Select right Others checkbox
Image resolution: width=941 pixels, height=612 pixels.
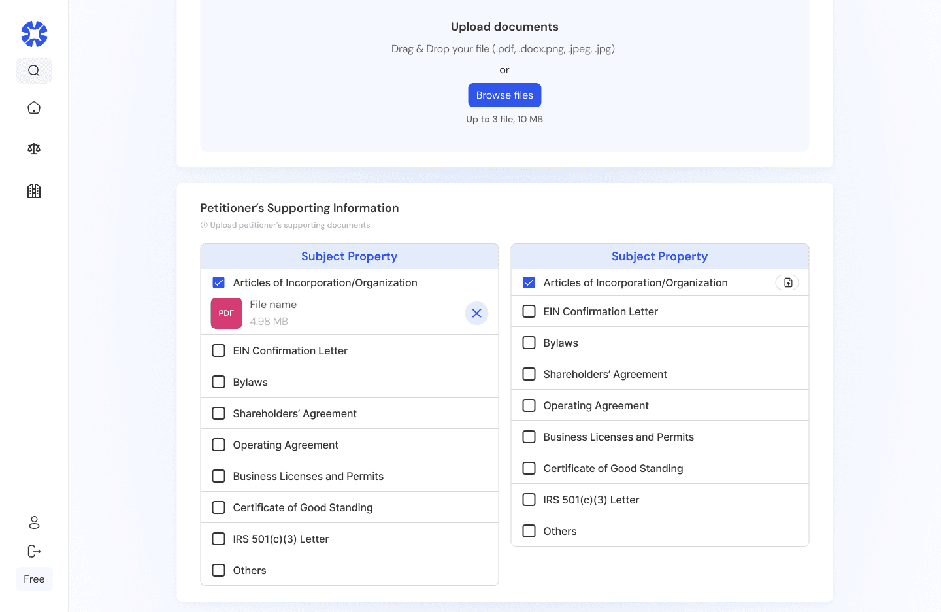(529, 531)
